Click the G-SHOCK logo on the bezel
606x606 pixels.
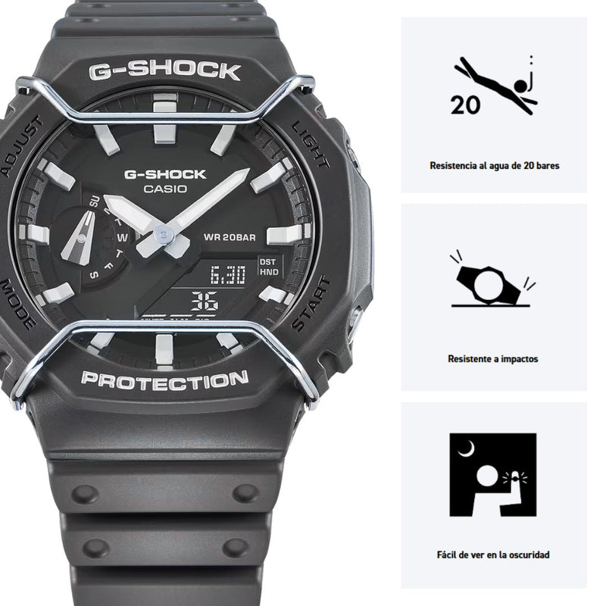[164, 71]
